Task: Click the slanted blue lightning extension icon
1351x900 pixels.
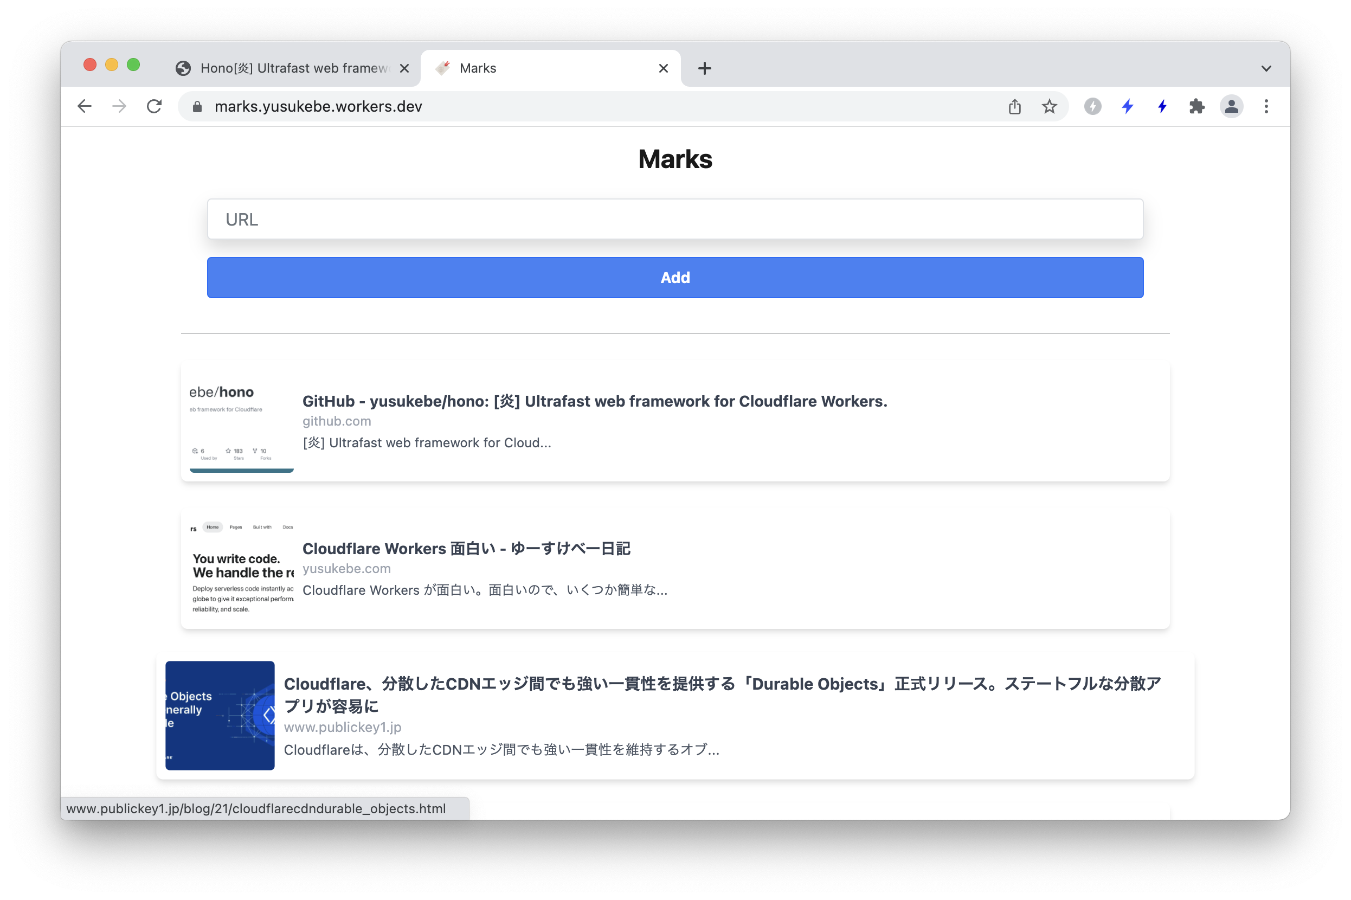Action: pos(1127,106)
